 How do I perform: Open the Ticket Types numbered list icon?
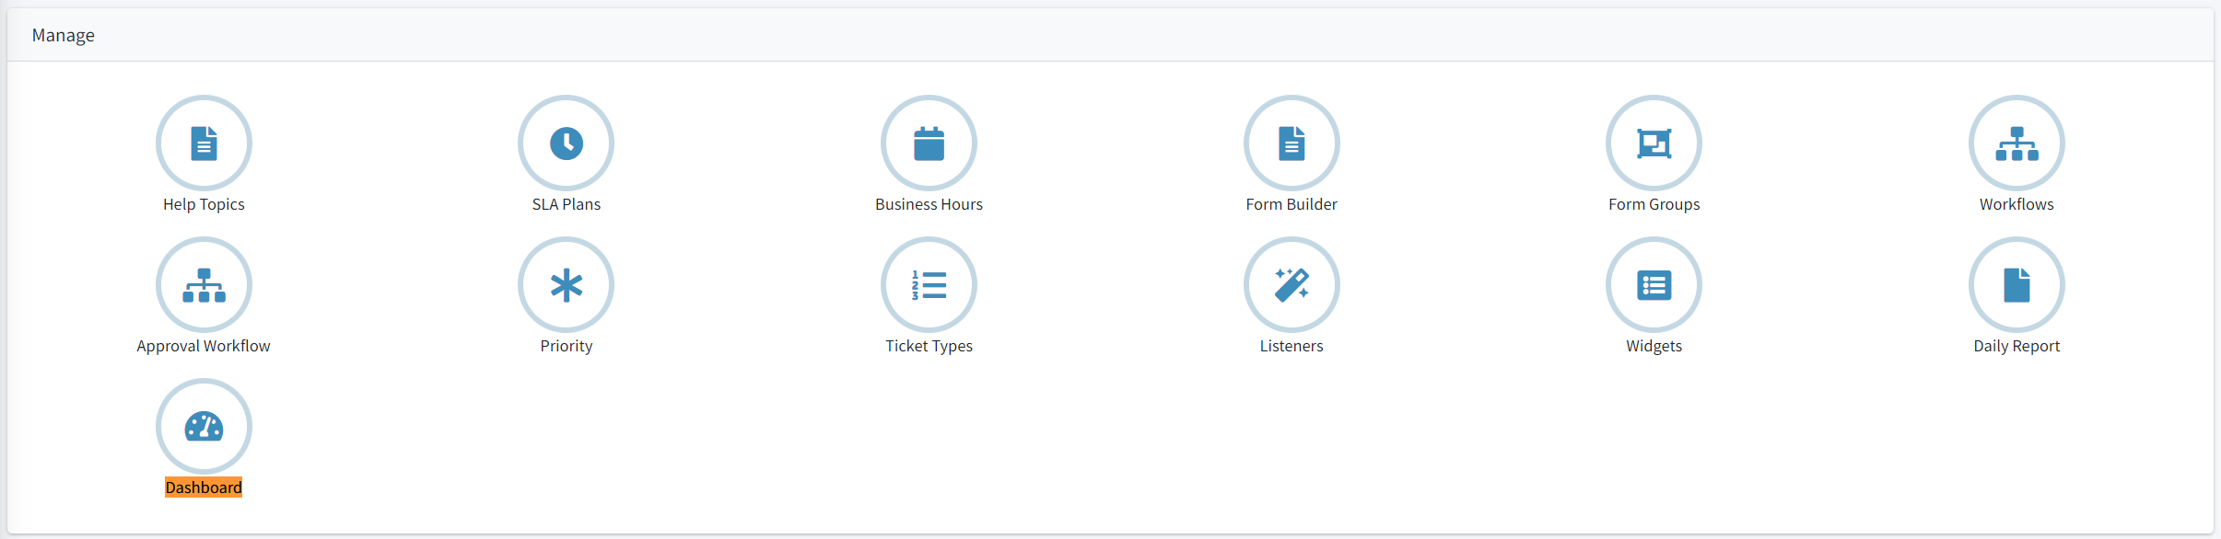pyautogui.click(x=929, y=285)
